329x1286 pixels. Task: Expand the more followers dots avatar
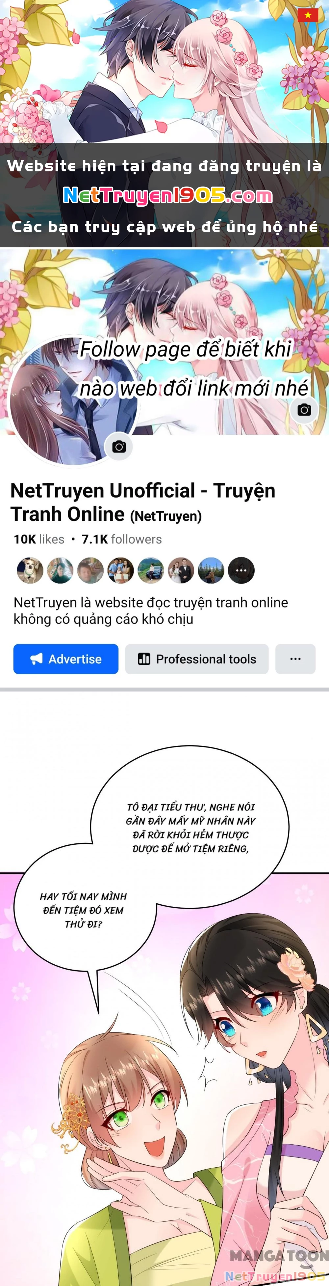pyautogui.click(x=241, y=570)
